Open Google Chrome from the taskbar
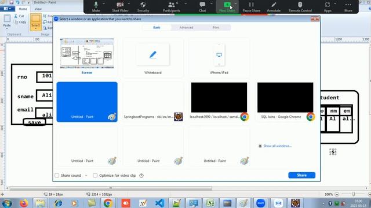 (108, 203)
